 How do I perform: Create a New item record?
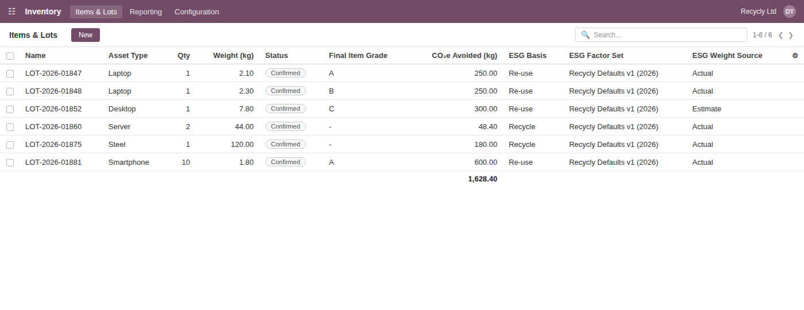(86, 35)
